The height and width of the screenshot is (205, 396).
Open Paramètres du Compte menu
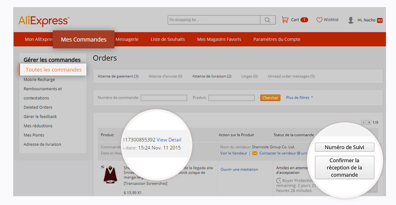[277, 39]
